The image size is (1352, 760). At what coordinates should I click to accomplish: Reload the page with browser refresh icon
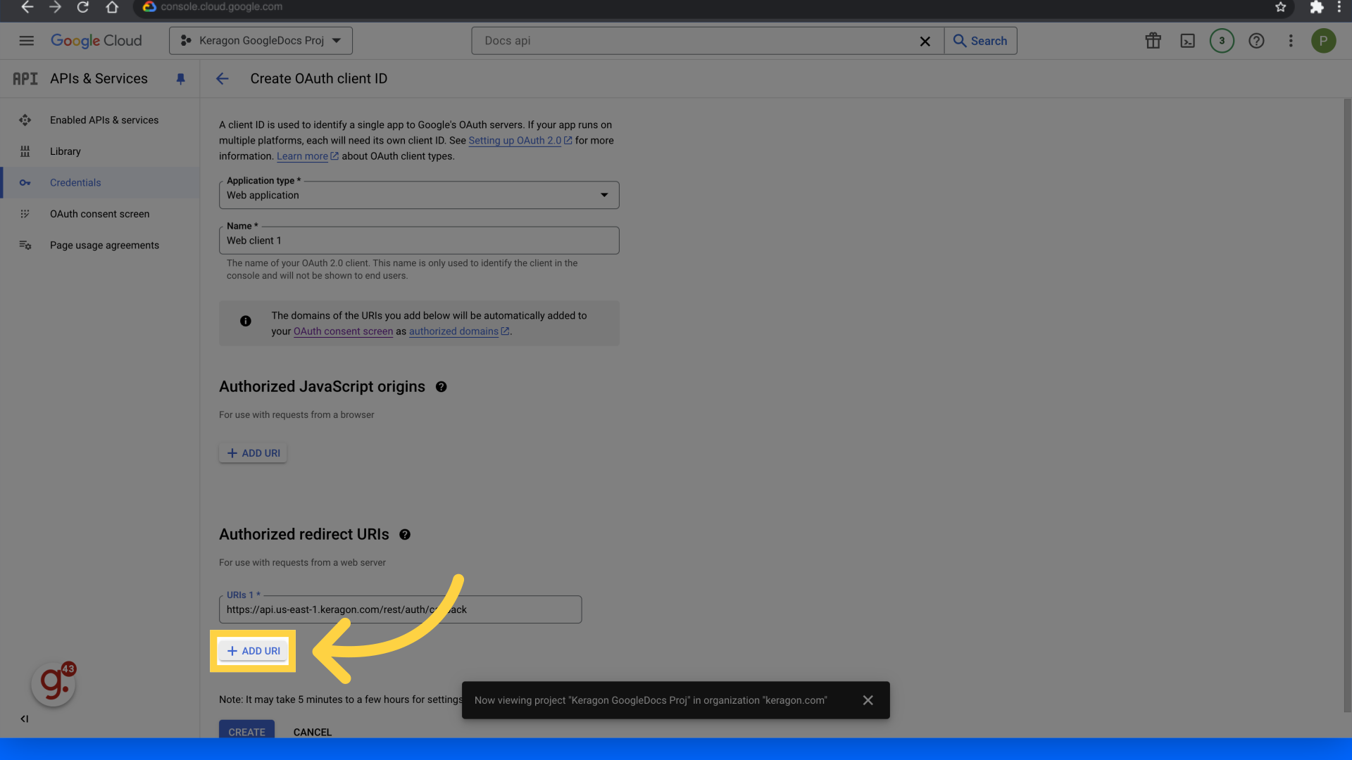[83, 7]
